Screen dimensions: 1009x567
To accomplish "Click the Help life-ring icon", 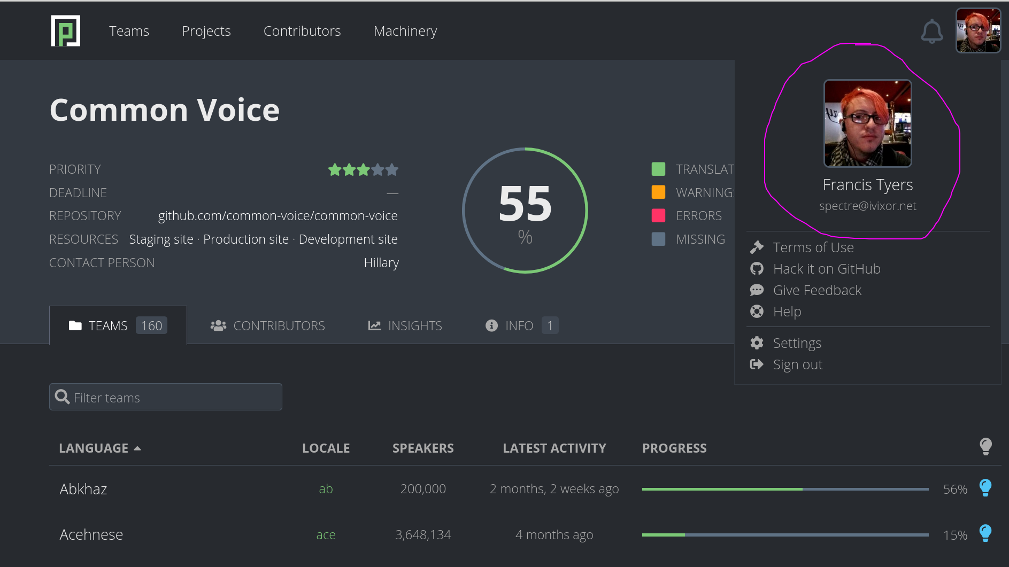I will point(757,311).
